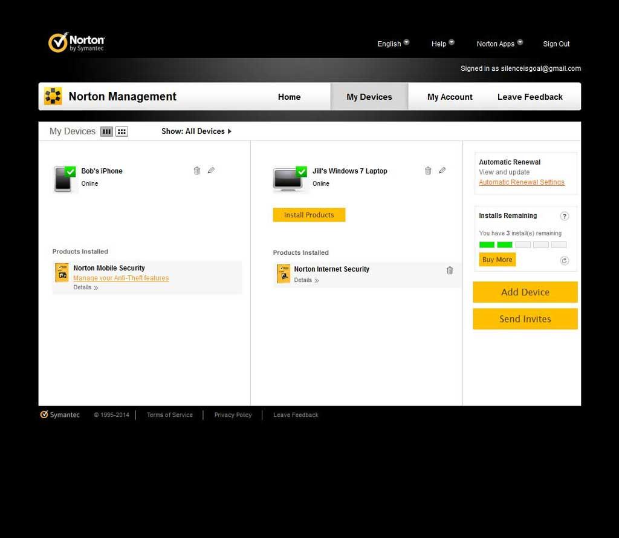Viewport: 619px width, 538px height.
Task: Click the installs remaining progress bar
Action: pos(522,245)
